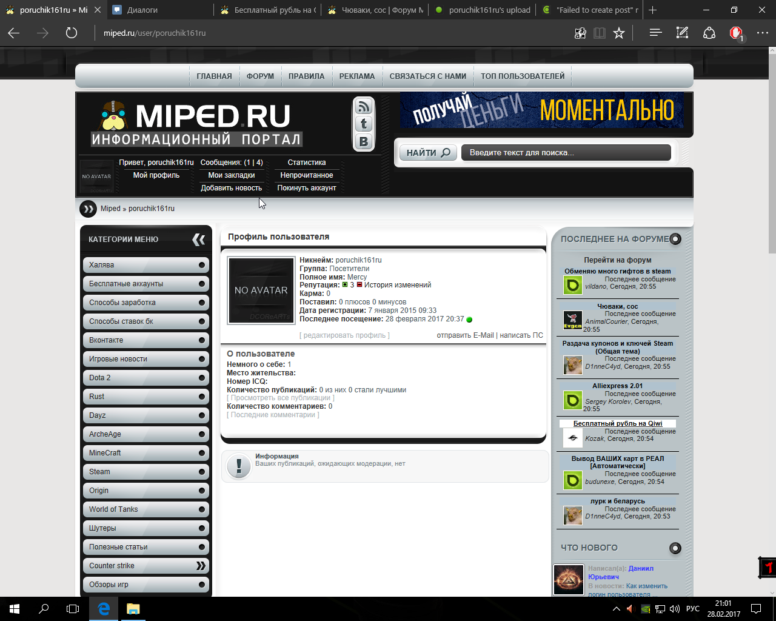Click the Miped breadcrumb link

[110, 209]
